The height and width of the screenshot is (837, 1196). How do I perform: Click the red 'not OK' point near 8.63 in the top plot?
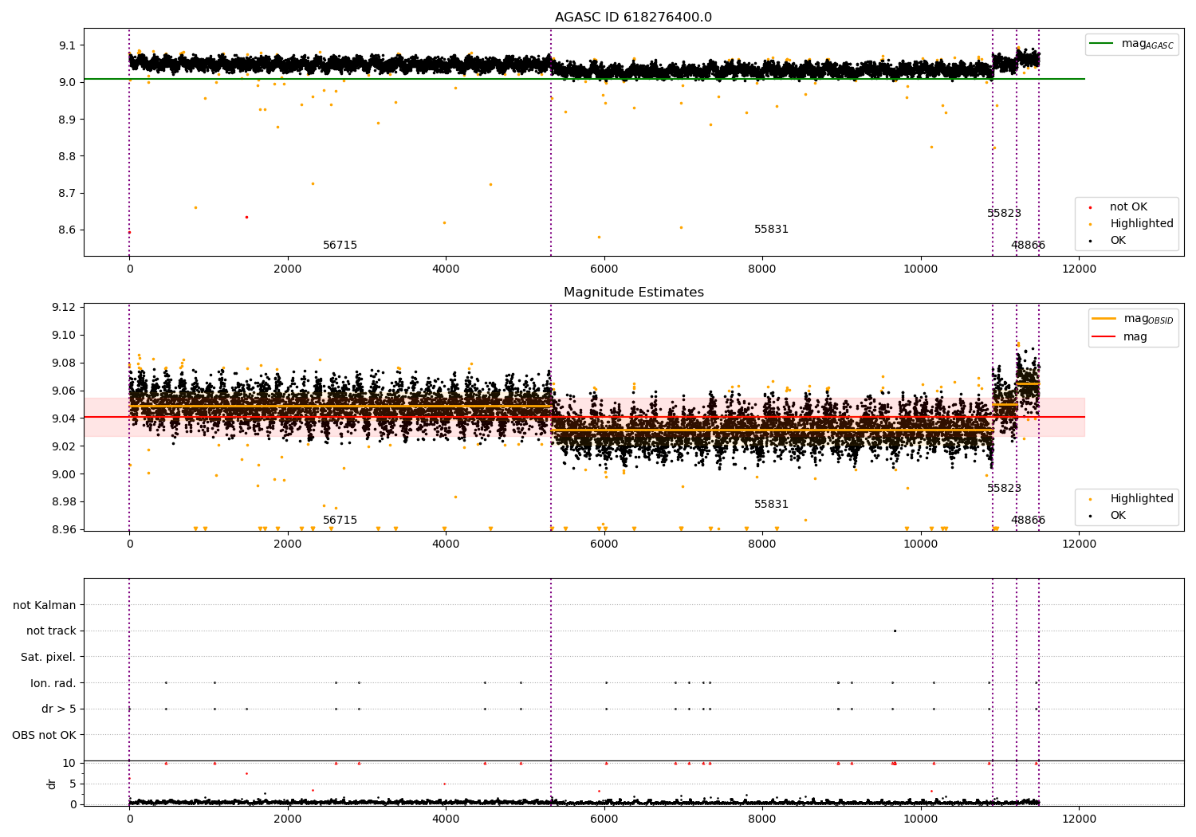click(246, 217)
